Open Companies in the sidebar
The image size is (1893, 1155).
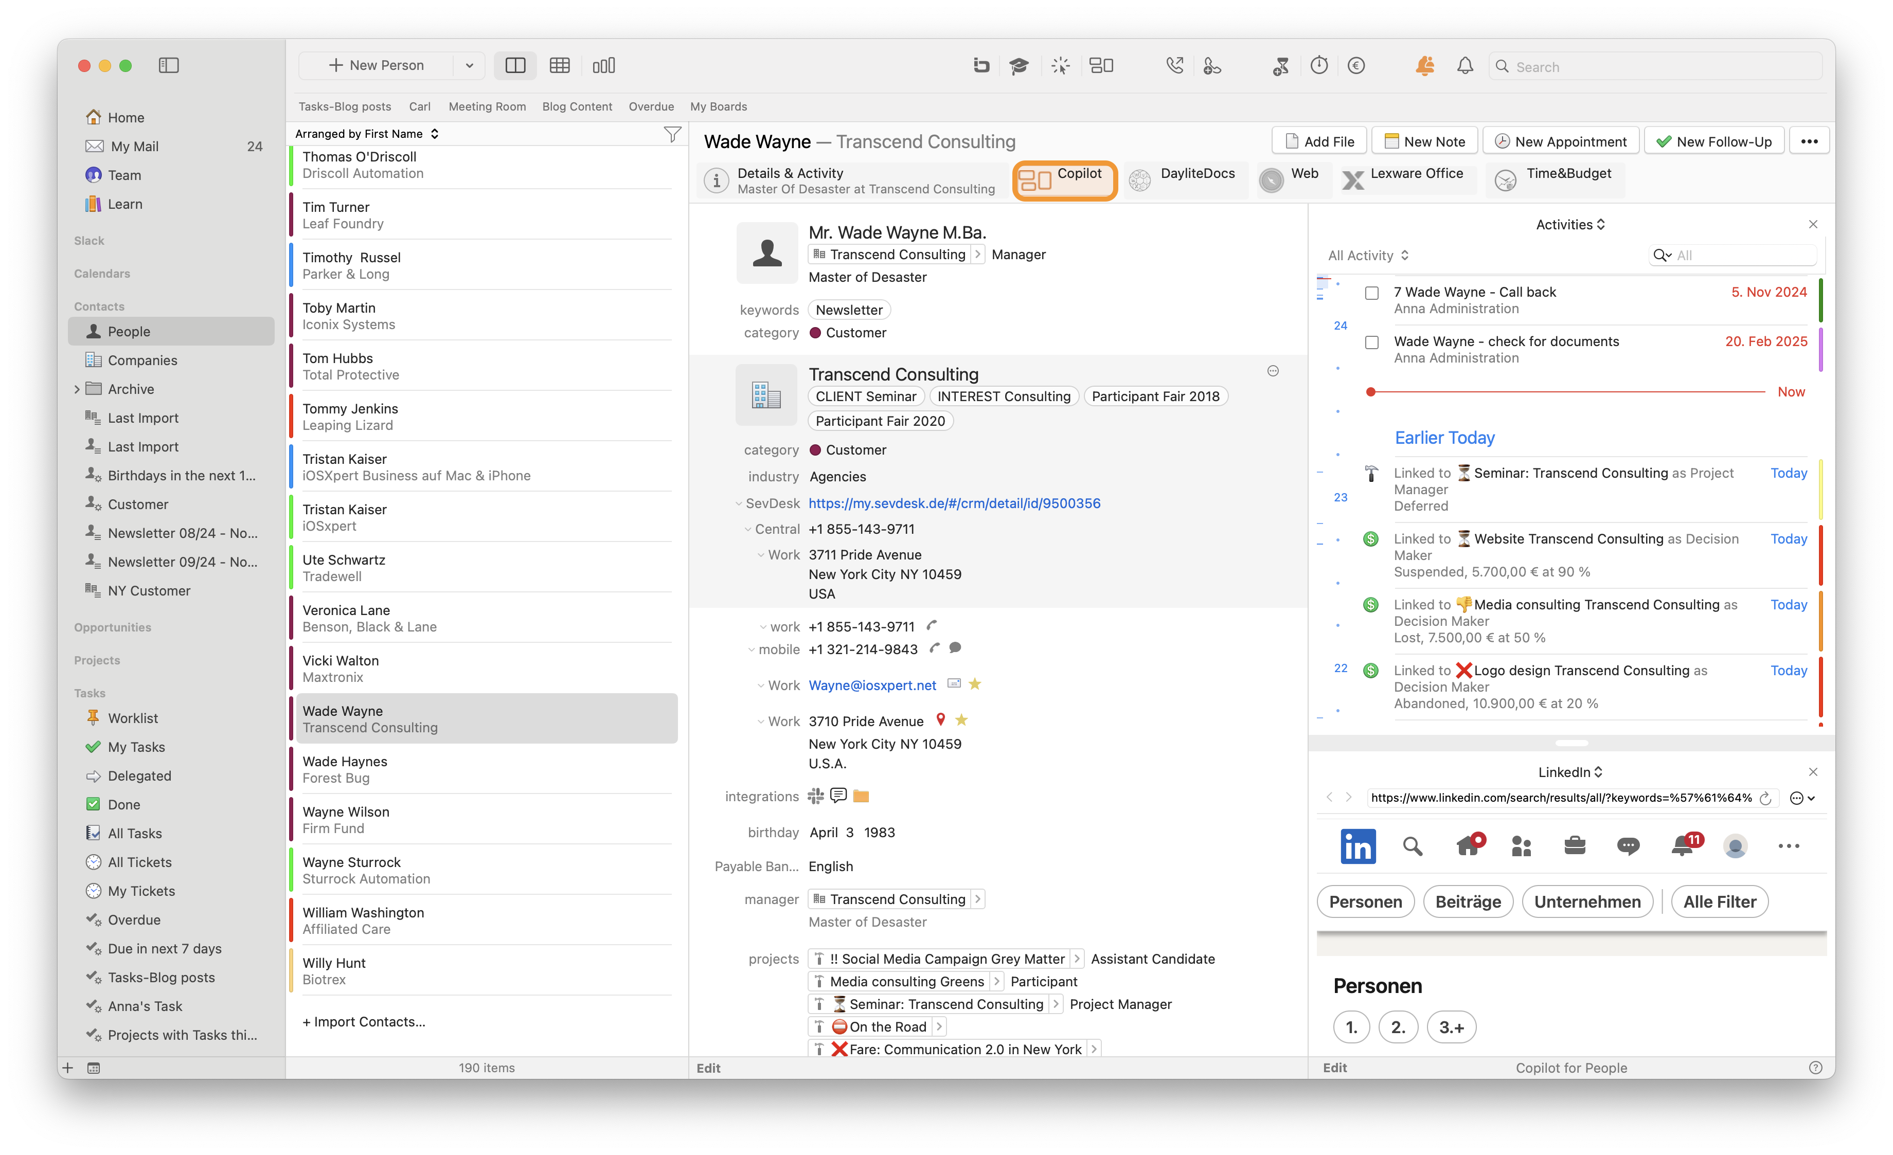[x=171, y=360]
